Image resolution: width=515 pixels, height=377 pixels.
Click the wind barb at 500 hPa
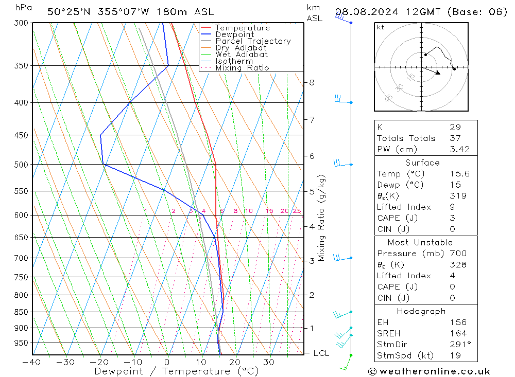click(343, 163)
